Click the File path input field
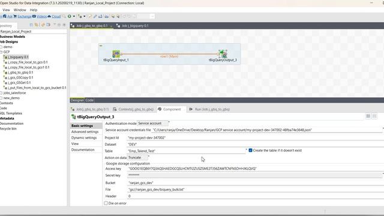 coord(256,190)
